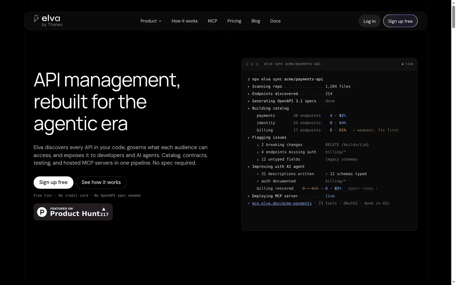Click the 'Improving with AI agent' line
456x285 pixels.
(276, 167)
